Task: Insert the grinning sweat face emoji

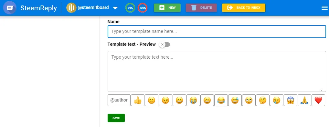Action: tap(235, 100)
